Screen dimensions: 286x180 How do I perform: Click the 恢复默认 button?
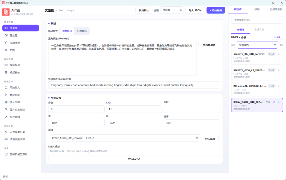144,10
